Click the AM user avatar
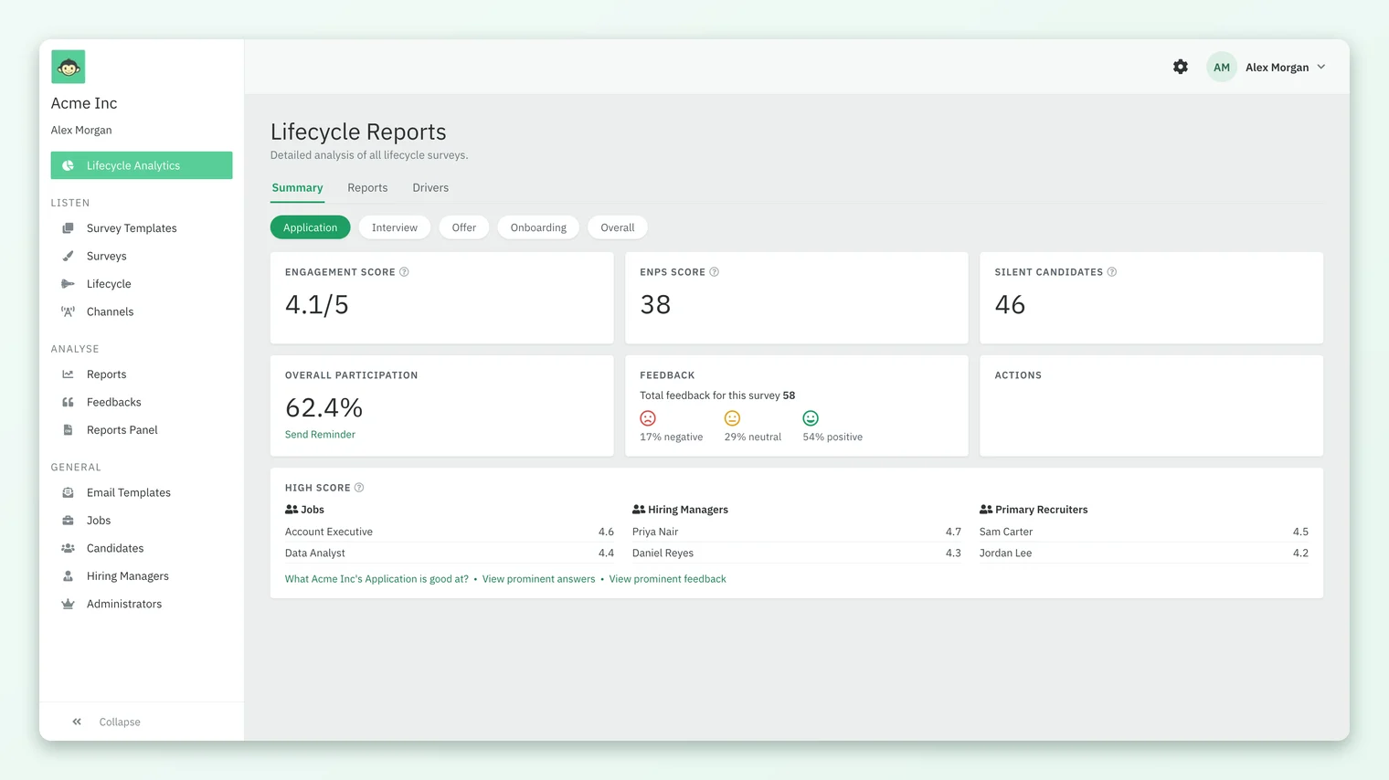The height and width of the screenshot is (780, 1389). click(1222, 67)
